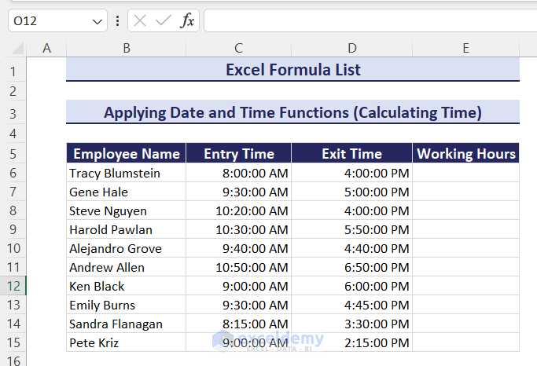Screen dimensions: 537x366
Task: Select row 12 header
Action: (x=13, y=286)
